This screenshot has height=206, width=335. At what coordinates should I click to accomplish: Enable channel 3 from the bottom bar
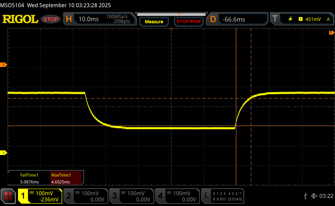(x=131, y=196)
